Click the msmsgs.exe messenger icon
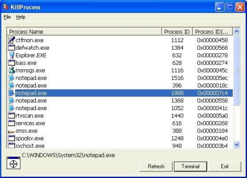Viewport: 247px width, 178px height. coord(11,70)
